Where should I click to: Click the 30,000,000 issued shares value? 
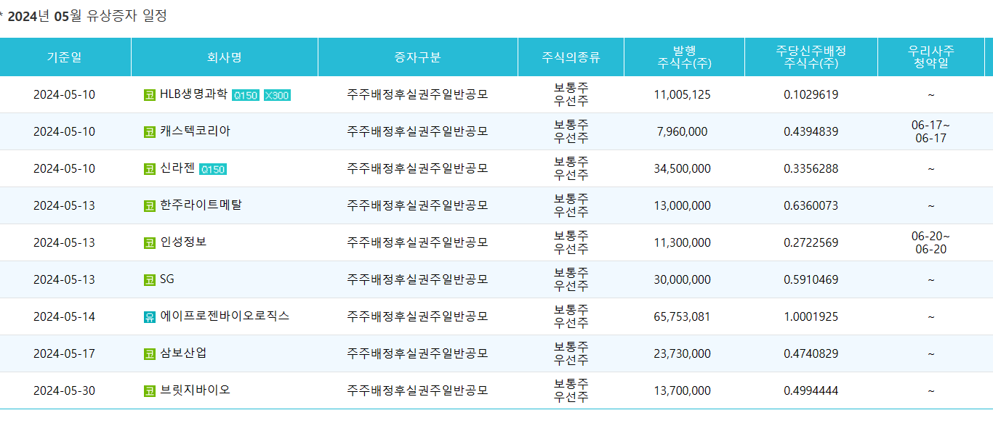pos(683,280)
